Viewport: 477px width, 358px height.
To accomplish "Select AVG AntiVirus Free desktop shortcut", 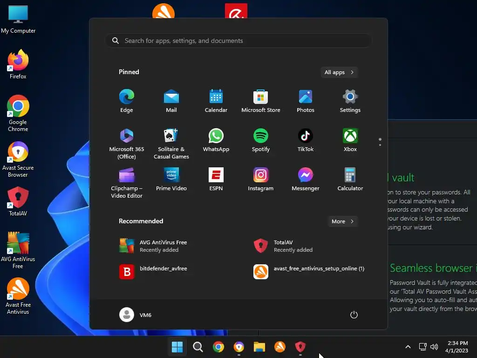I will click(18, 250).
